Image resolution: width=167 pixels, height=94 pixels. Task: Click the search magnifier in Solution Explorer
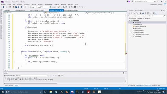164,16
